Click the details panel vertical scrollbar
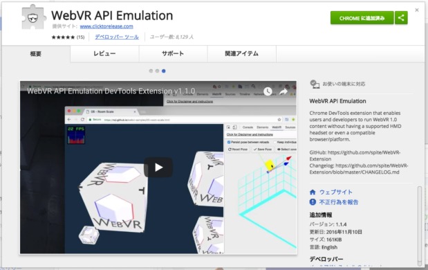 [x=420, y=226]
